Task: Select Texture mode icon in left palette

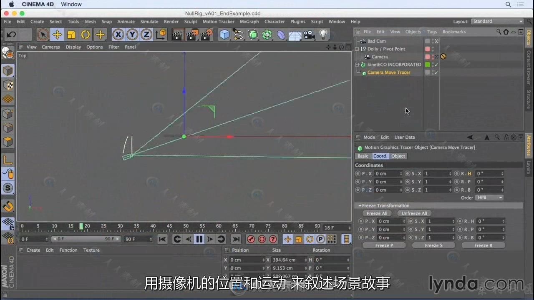Action: point(8,85)
